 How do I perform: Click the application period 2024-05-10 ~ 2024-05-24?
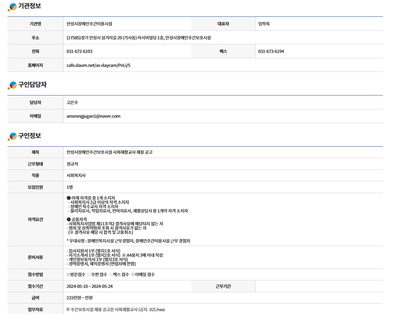[x=89, y=286]
